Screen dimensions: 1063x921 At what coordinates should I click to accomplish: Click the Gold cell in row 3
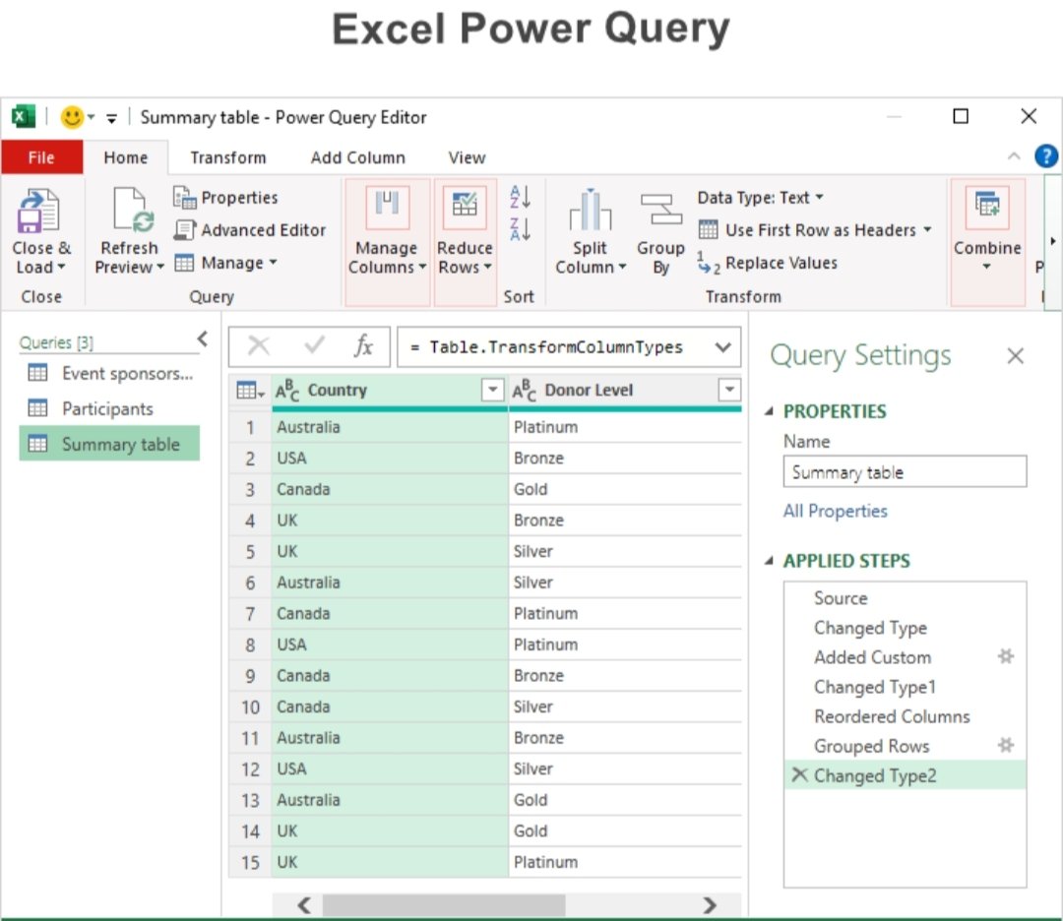pyautogui.click(x=624, y=489)
